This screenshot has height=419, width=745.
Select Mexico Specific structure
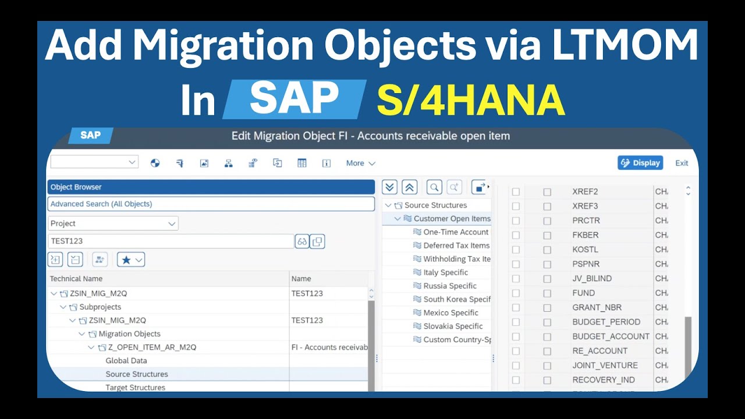pyautogui.click(x=450, y=313)
